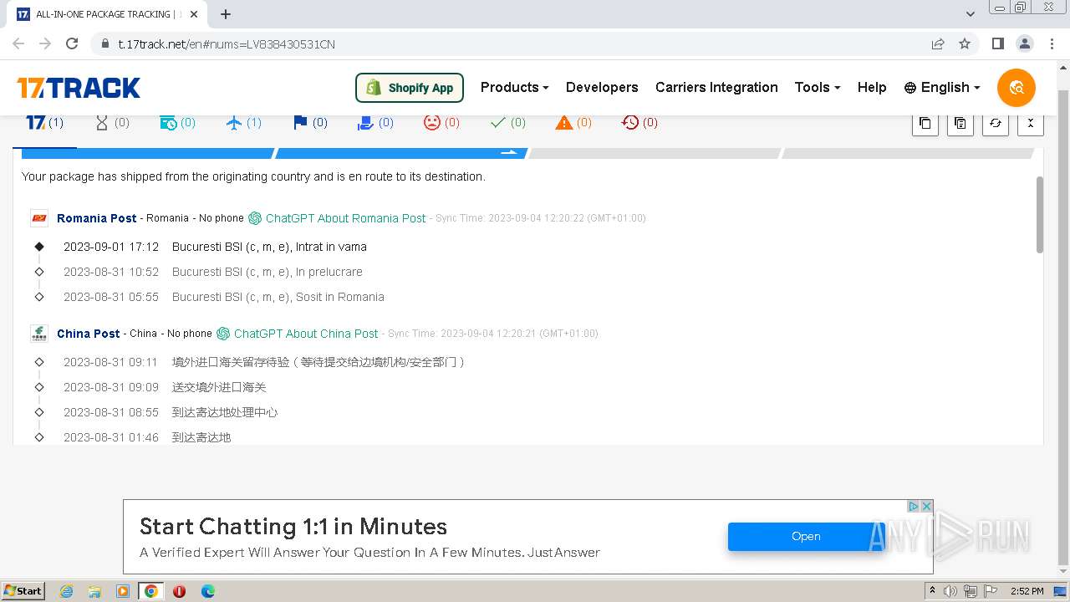
Task: Open the Chrome profile icon
Action: pos(1025,44)
